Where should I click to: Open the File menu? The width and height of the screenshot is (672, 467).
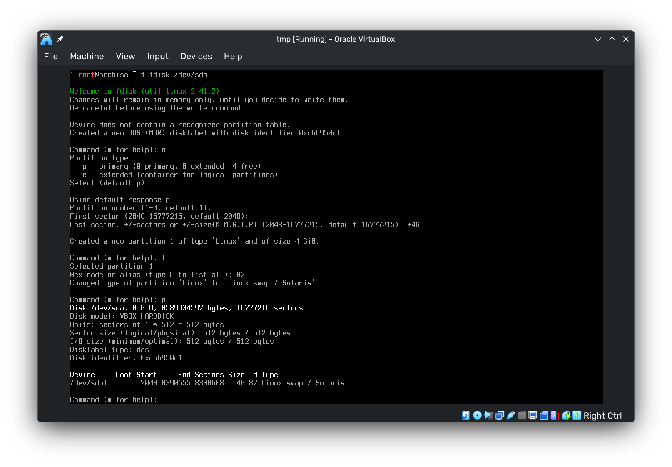51,56
